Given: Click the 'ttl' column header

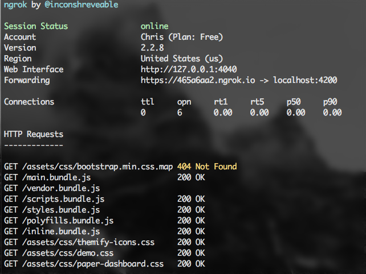Looking at the screenshot, I should (x=148, y=102).
